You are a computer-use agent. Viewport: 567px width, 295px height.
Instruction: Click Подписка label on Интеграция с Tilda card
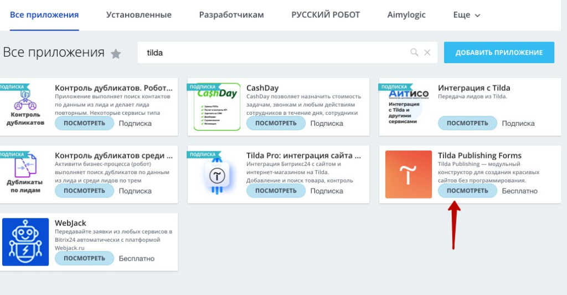pyautogui.click(x=518, y=124)
